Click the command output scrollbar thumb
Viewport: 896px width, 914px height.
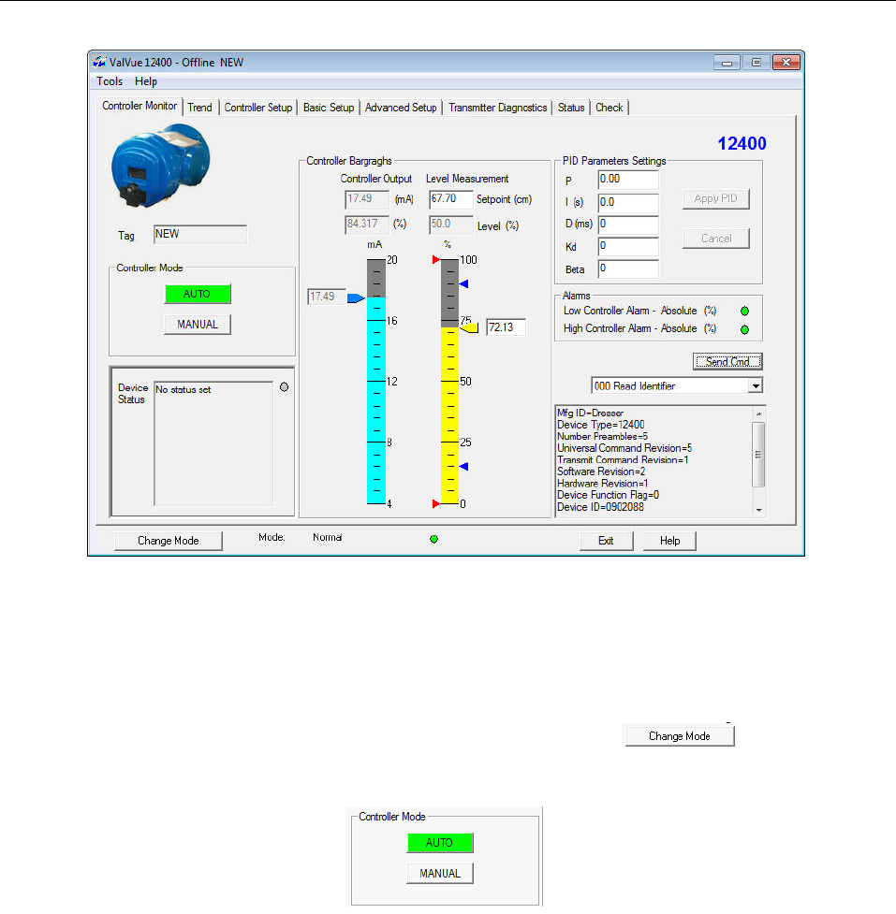[x=759, y=455]
